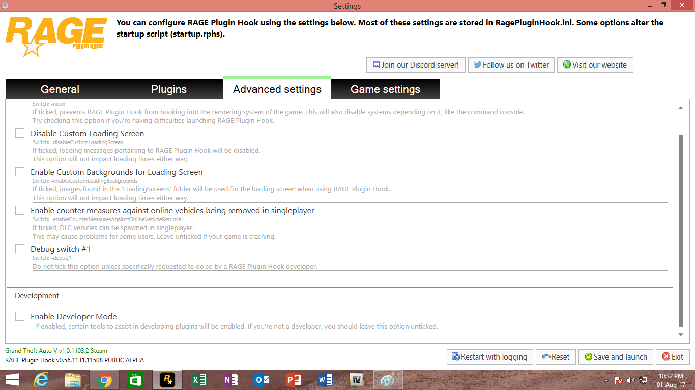Show hidden tray icons with the arrow

[606, 380]
